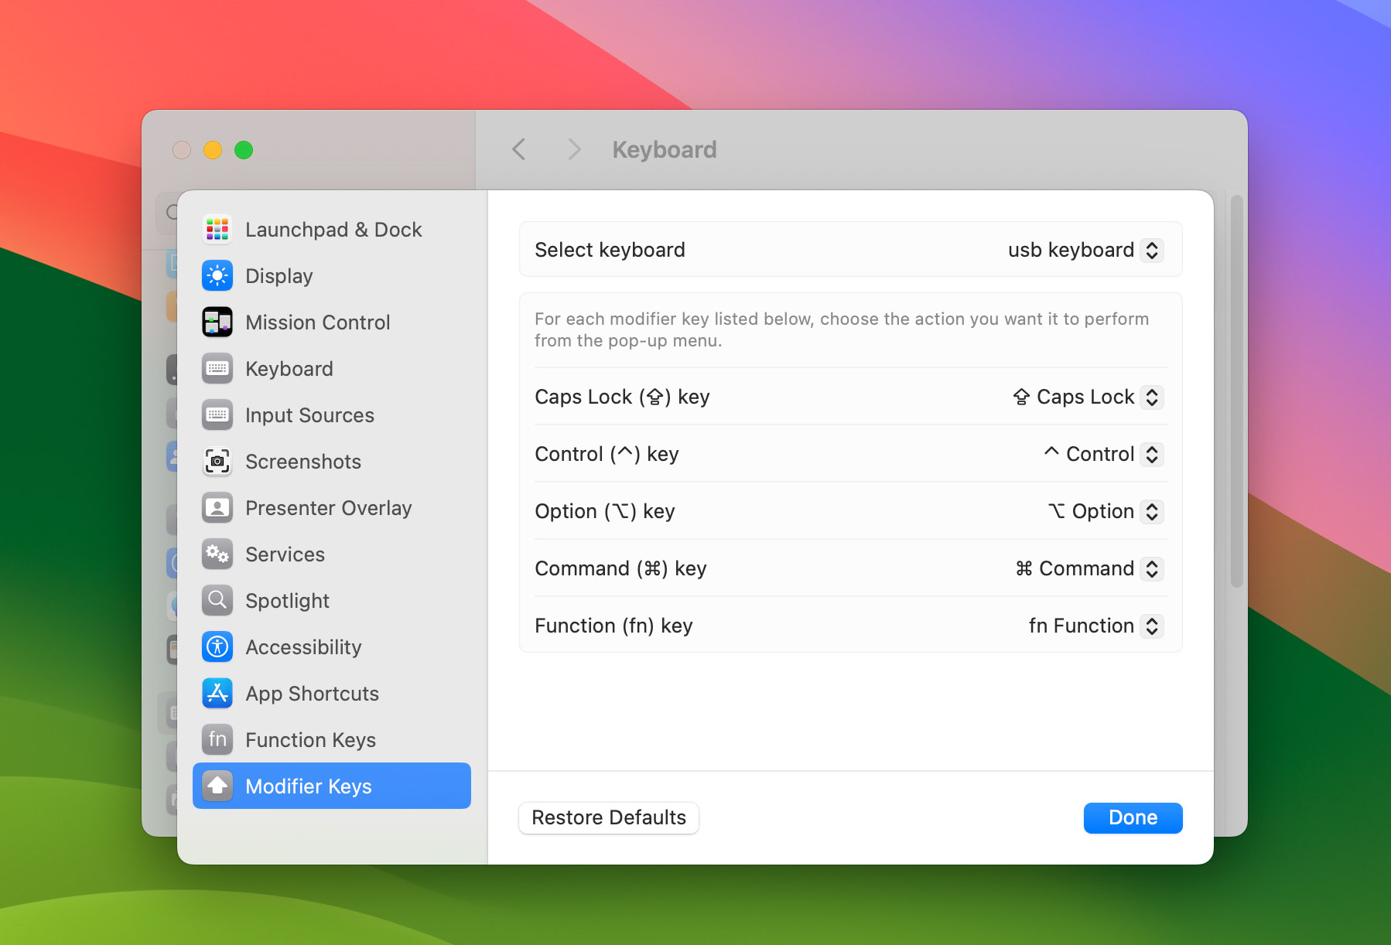1391x945 pixels.
Task: Open Display settings via its brightness icon
Action: coord(217,275)
